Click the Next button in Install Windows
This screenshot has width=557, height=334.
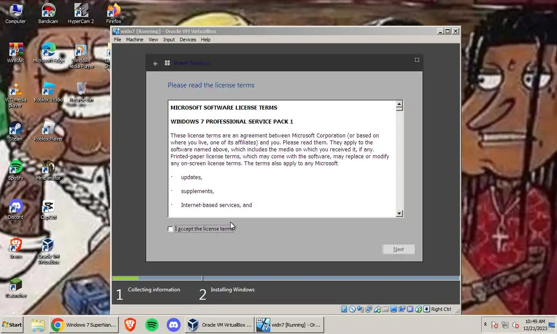(399, 249)
